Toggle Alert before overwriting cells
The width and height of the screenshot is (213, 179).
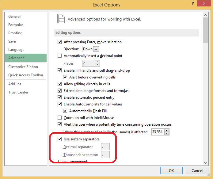[65, 77]
